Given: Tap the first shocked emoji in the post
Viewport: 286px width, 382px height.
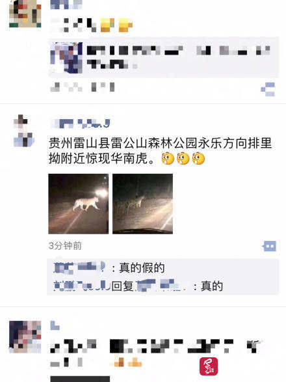Looking at the screenshot, I should click(168, 159).
